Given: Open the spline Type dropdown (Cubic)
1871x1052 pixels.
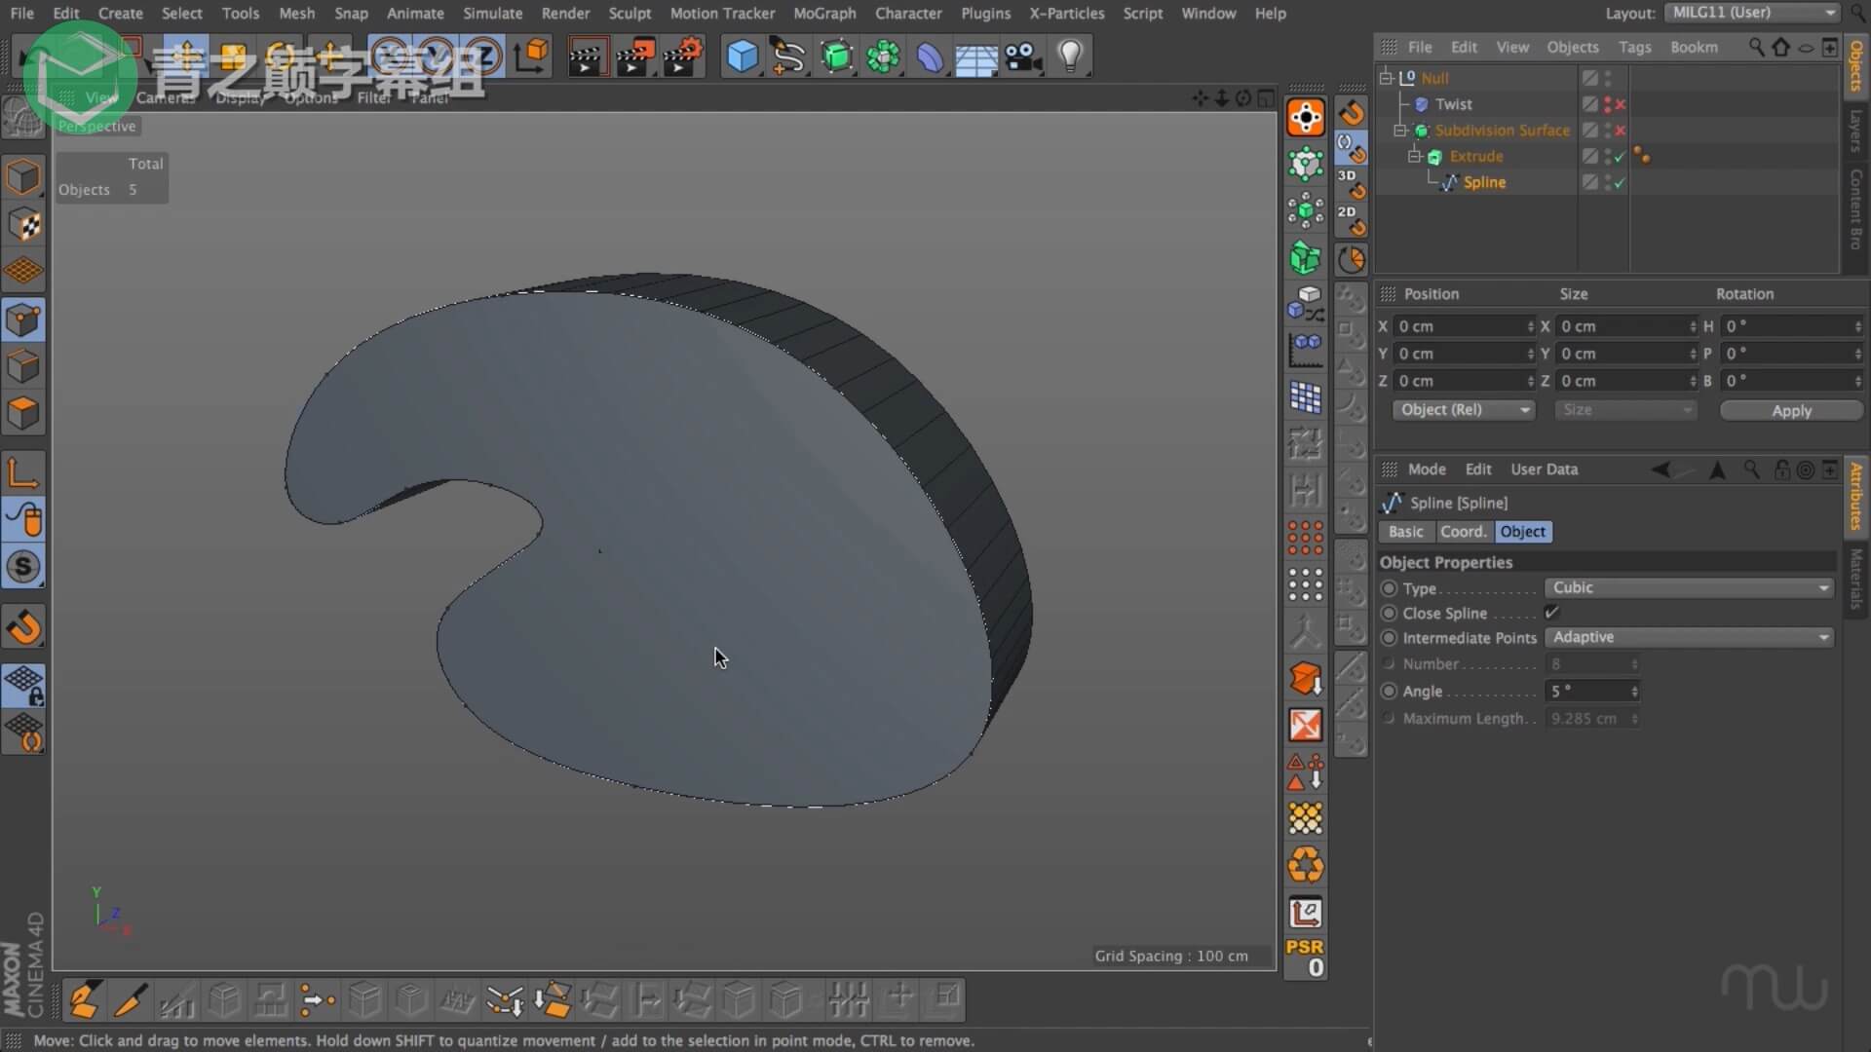Looking at the screenshot, I should click(1689, 587).
